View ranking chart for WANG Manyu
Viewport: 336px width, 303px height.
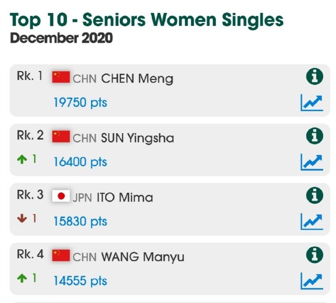coord(312,281)
